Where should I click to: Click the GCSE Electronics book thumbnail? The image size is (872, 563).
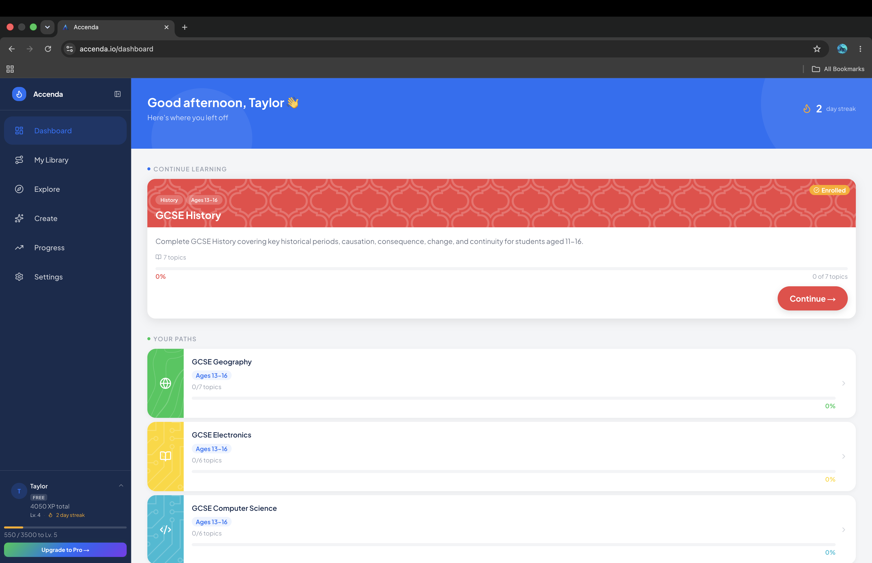pos(166,456)
